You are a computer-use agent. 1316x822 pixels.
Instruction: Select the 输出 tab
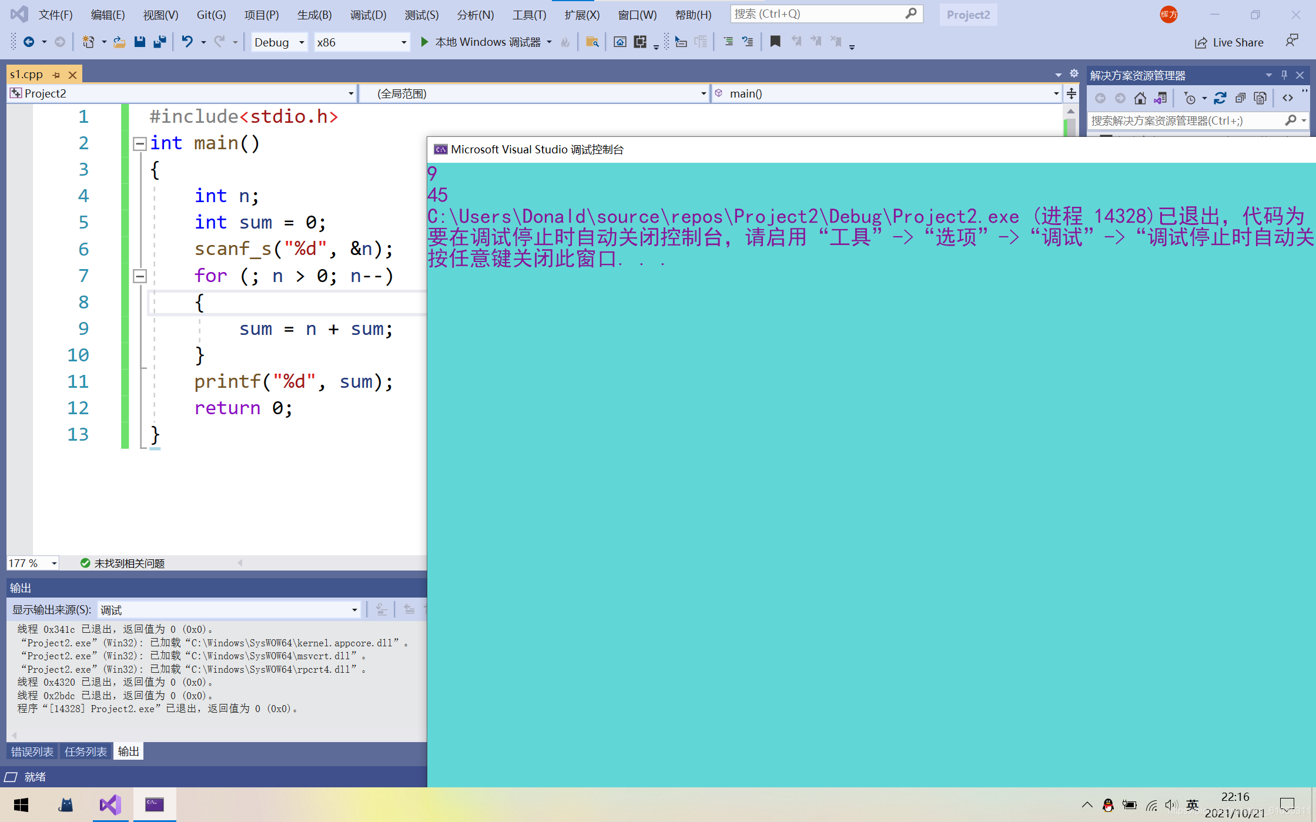click(x=129, y=751)
